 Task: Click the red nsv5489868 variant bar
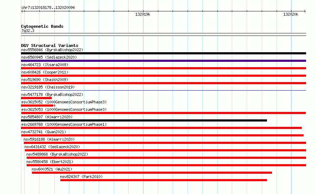pyautogui.click(x=166, y=158)
